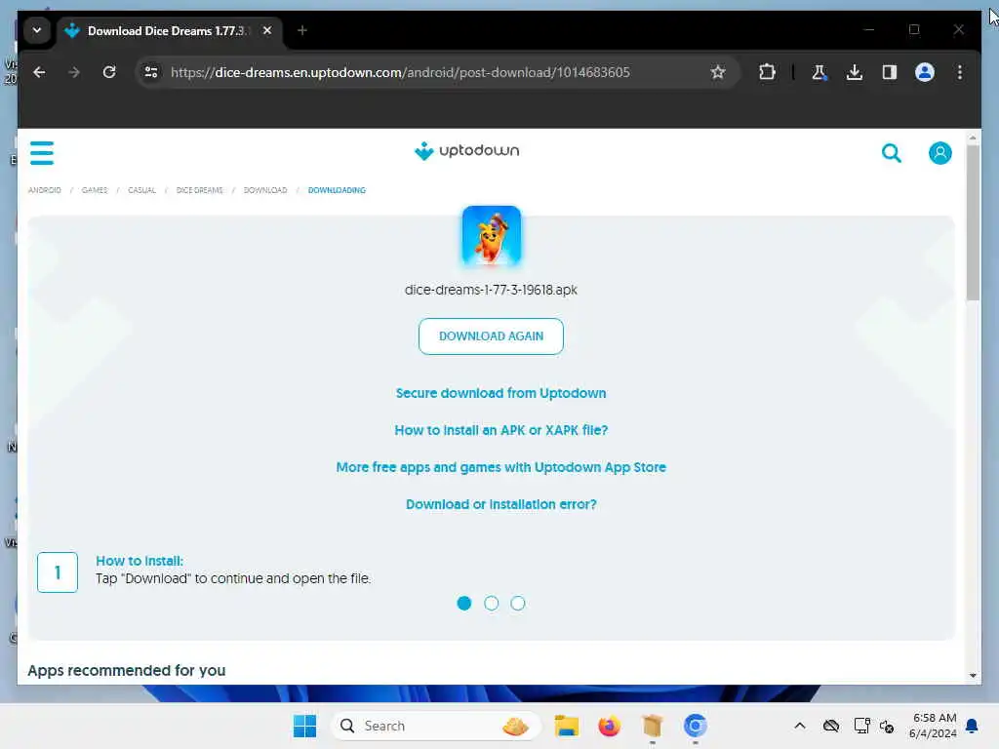Viewport: 999px width, 749px height.
Task: Open the Uptodown user account icon
Action: 939,153
